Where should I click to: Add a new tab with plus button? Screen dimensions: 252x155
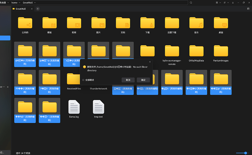tap(38, 9)
